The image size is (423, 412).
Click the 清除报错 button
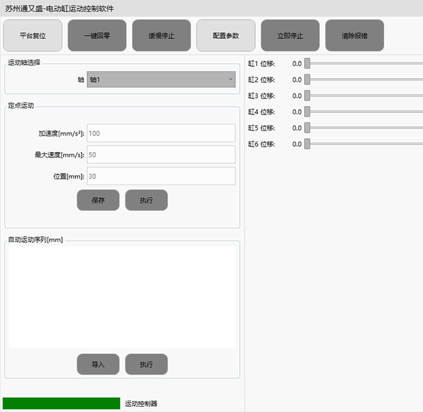[354, 36]
